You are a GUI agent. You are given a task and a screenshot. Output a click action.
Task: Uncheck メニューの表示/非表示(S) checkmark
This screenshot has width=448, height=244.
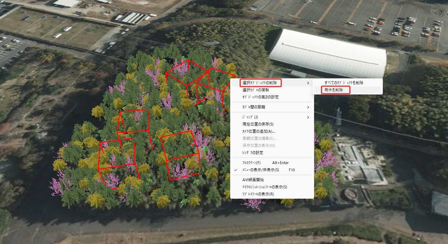click(236, 170)
